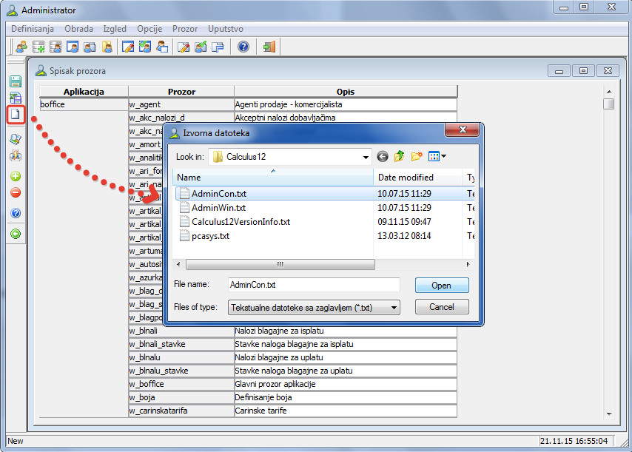
Task: Sort files by the Date modified column header
Action: click(417, 178)
